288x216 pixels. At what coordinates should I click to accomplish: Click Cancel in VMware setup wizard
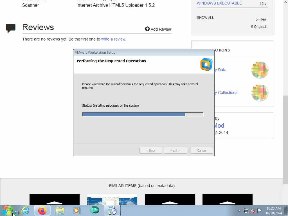point(202,150)
